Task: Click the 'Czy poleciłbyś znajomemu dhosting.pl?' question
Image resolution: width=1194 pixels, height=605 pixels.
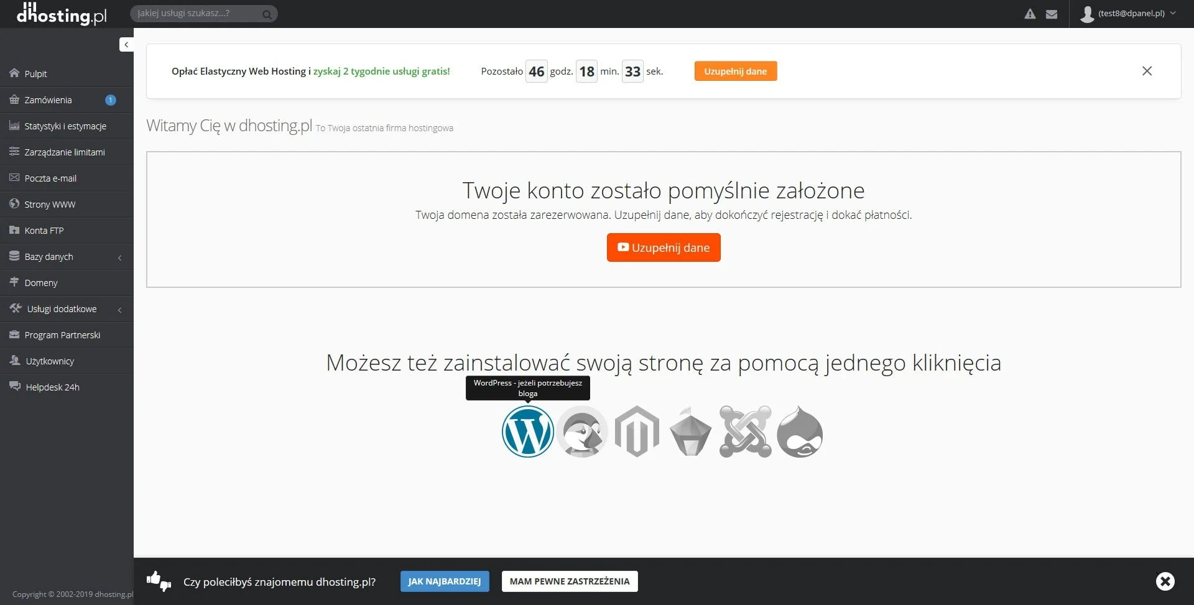Action: (x=279, y=582)
